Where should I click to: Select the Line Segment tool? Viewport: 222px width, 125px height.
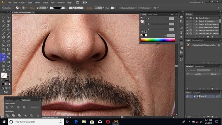click(x=3, y=30)
